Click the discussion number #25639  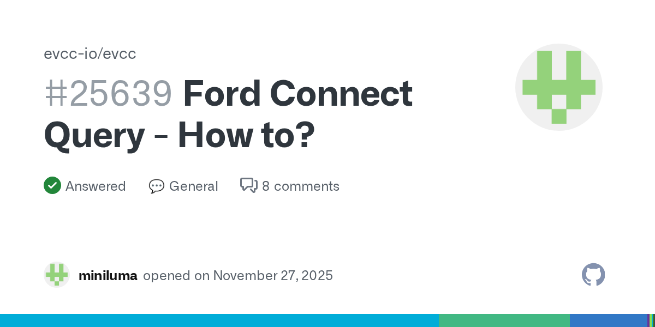(x=108, y=94)
